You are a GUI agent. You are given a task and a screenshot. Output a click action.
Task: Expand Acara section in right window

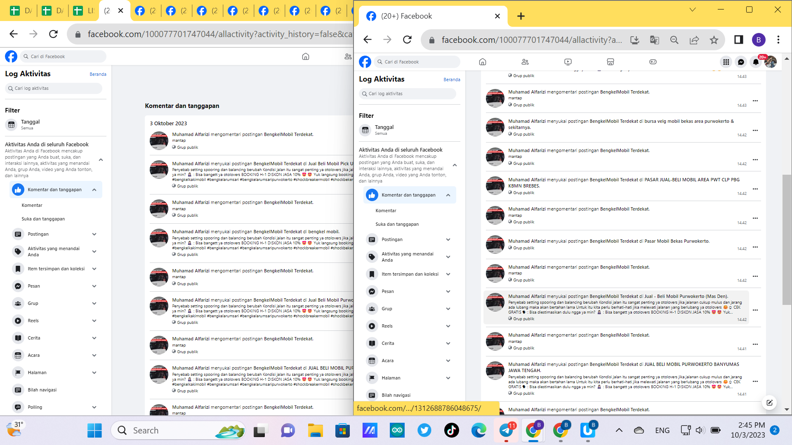tap(448, 361)
